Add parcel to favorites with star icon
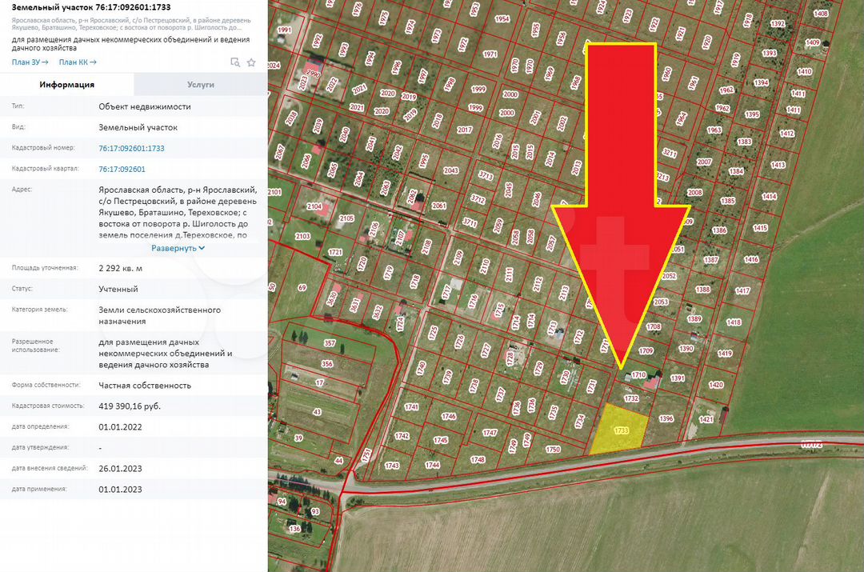This screenshot has height=572, width=864. tap(251, 62)
